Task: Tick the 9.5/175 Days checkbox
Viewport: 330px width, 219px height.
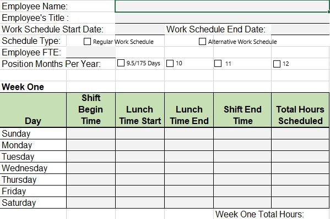Action: pos(121,63)
